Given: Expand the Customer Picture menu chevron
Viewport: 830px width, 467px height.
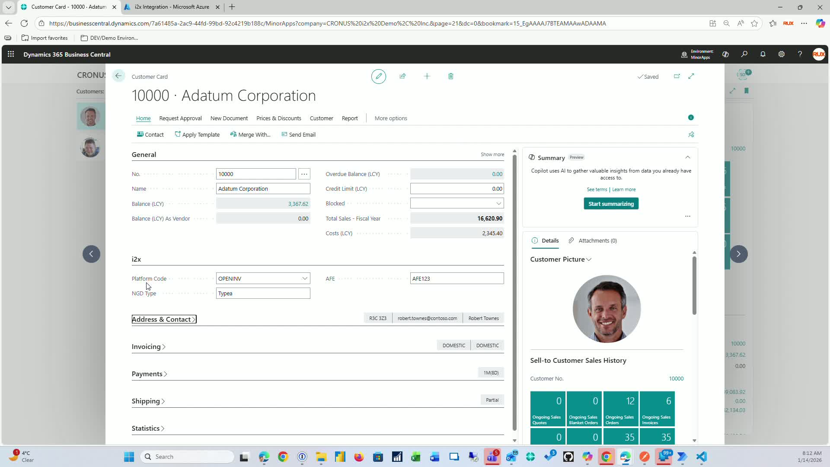Looking at the screenshot, I should click(x=589, y=259).
